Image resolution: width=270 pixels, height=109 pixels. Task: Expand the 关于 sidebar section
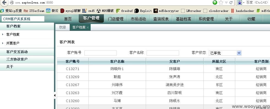point(27,67)
